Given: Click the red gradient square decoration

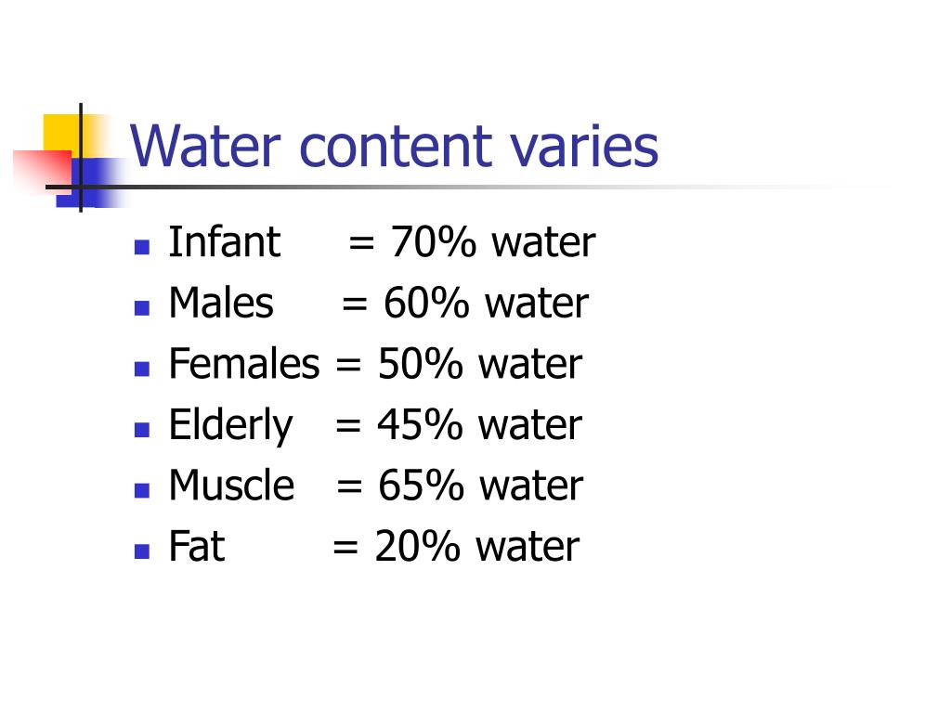Looking at the screenshot, I should pos(42,171).
